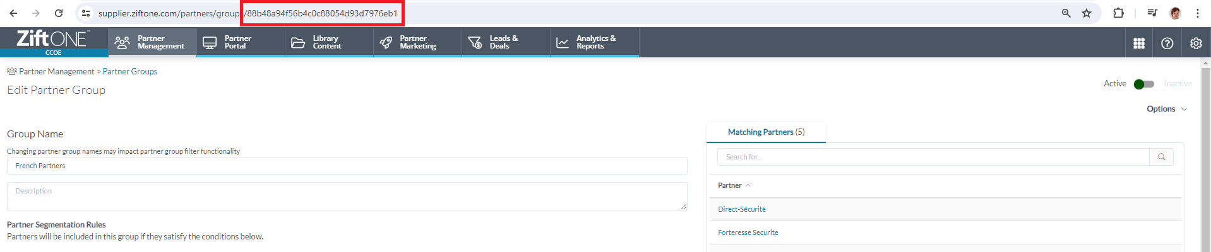The width and height of the screenshot is (1211, 252).
Task: Click into the Description text area
Action: tap(347, 197)
